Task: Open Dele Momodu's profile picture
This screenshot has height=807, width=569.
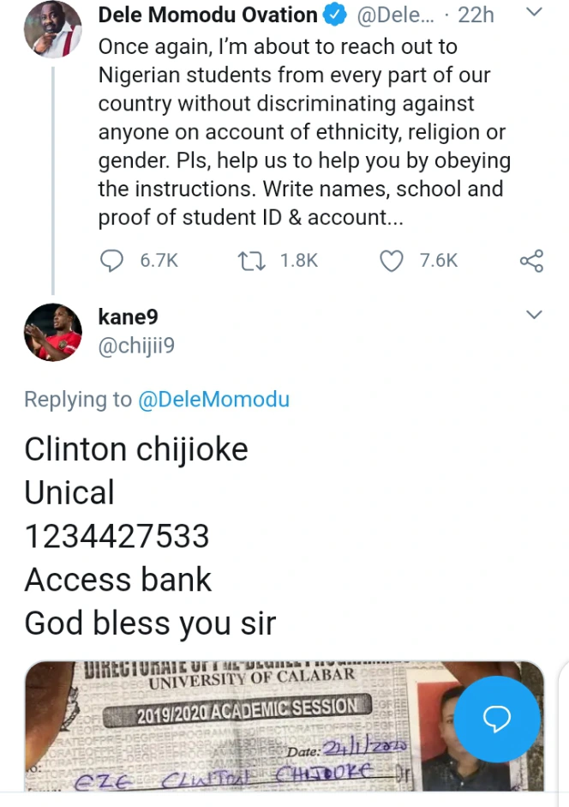Action: point(53,30)
